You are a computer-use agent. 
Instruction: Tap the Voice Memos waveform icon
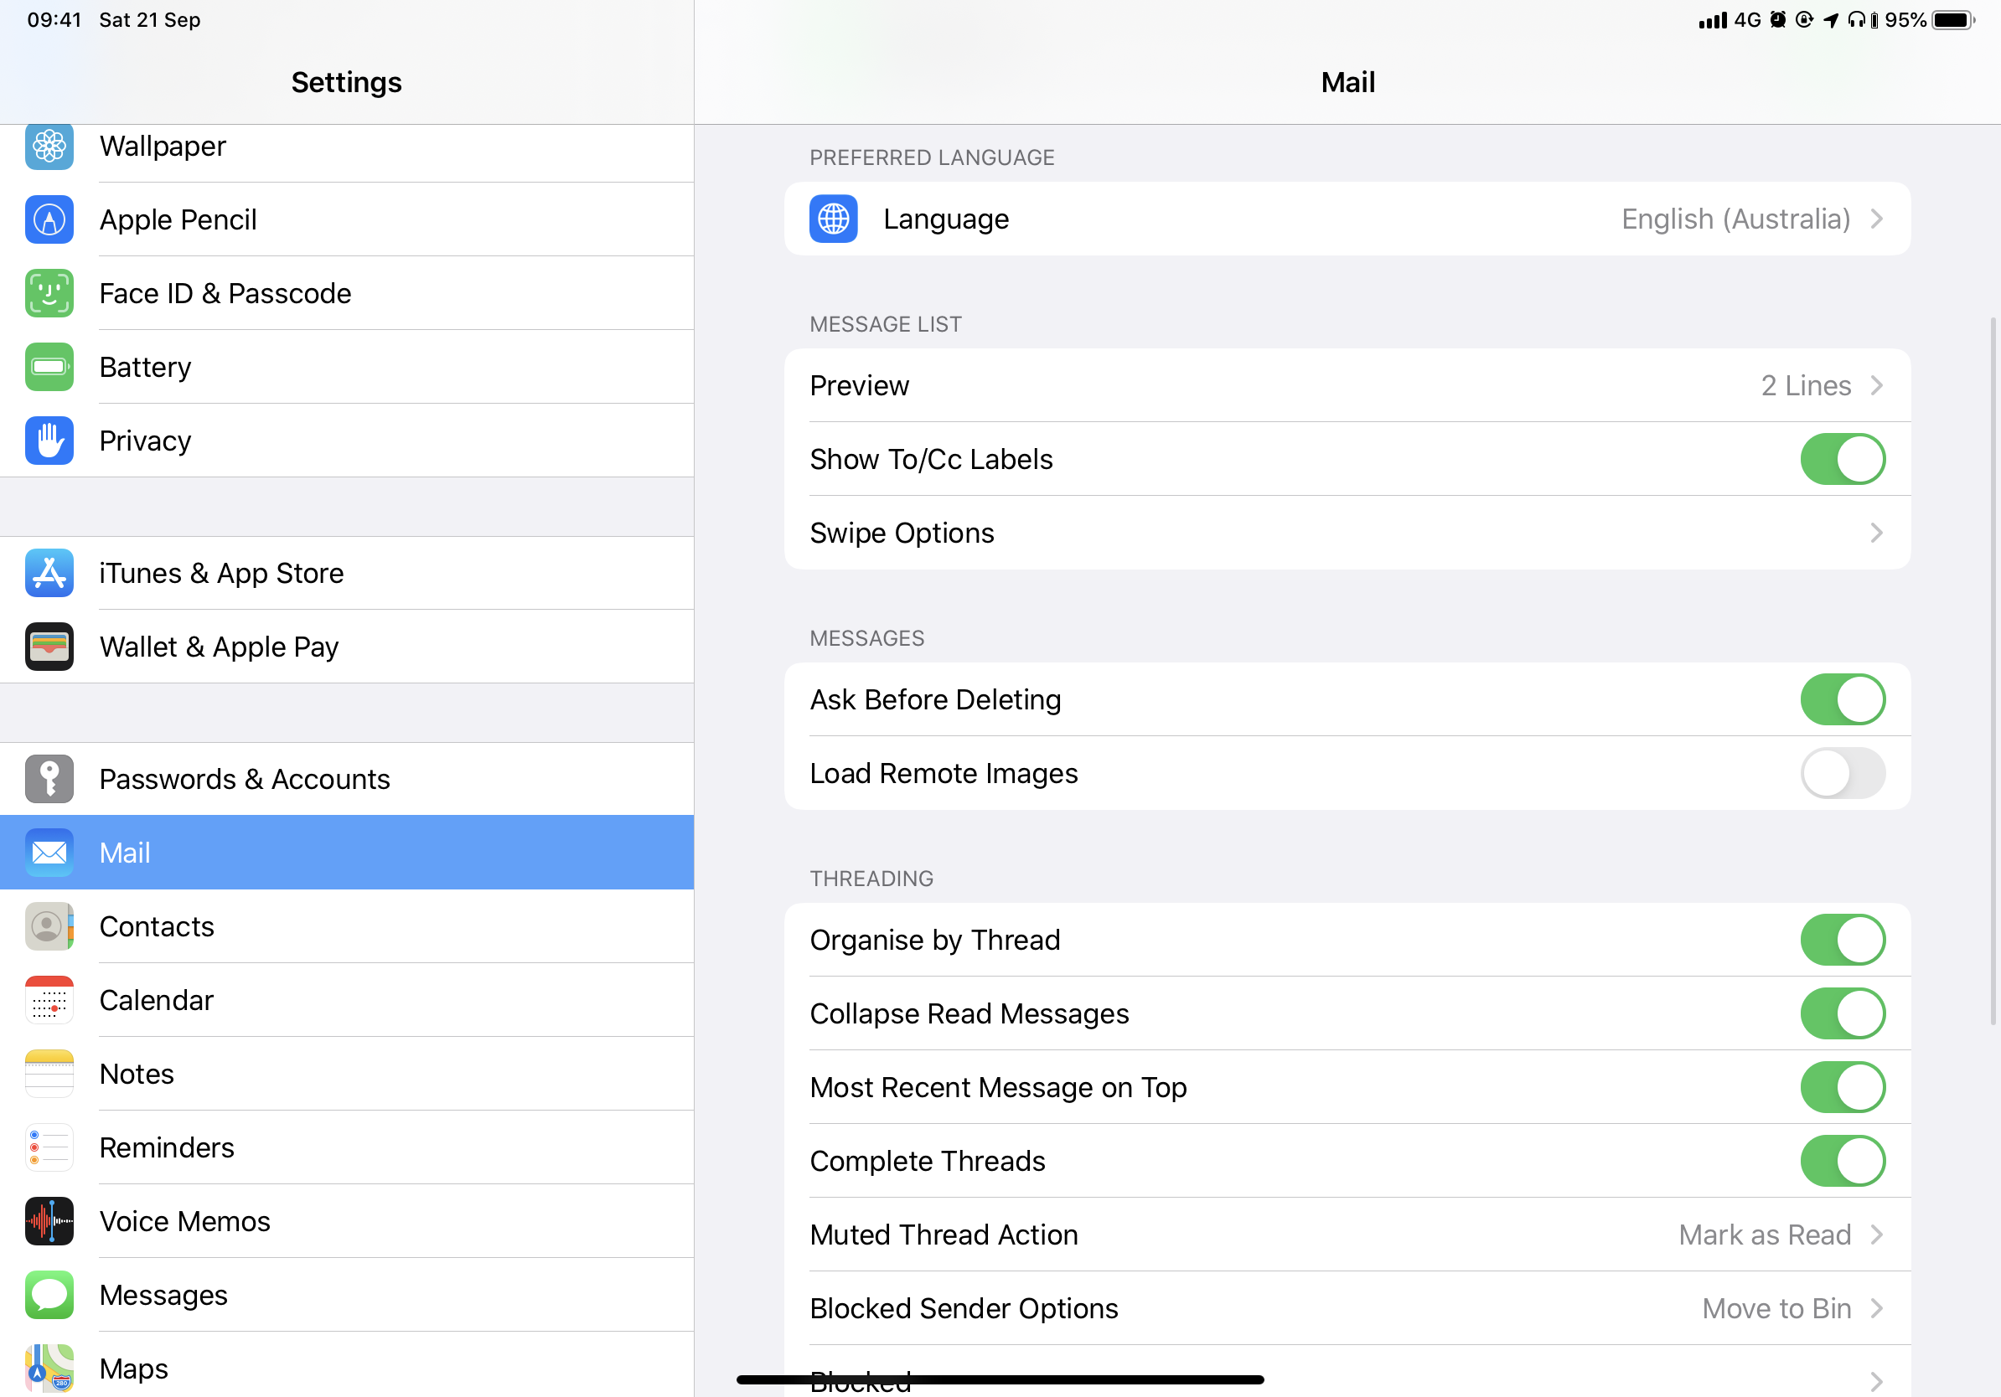[x=49, y=1221]
